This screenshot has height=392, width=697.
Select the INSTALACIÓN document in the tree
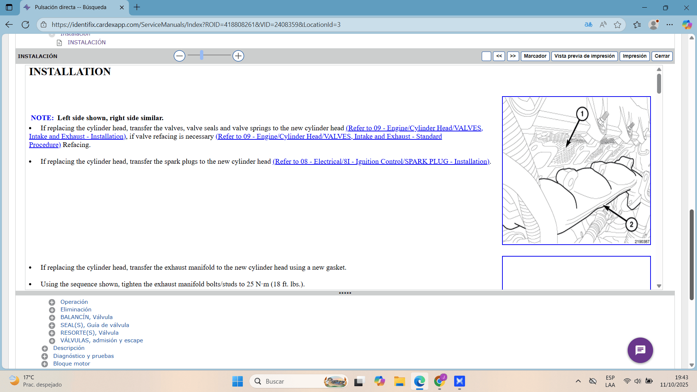(x=87, y=42)
